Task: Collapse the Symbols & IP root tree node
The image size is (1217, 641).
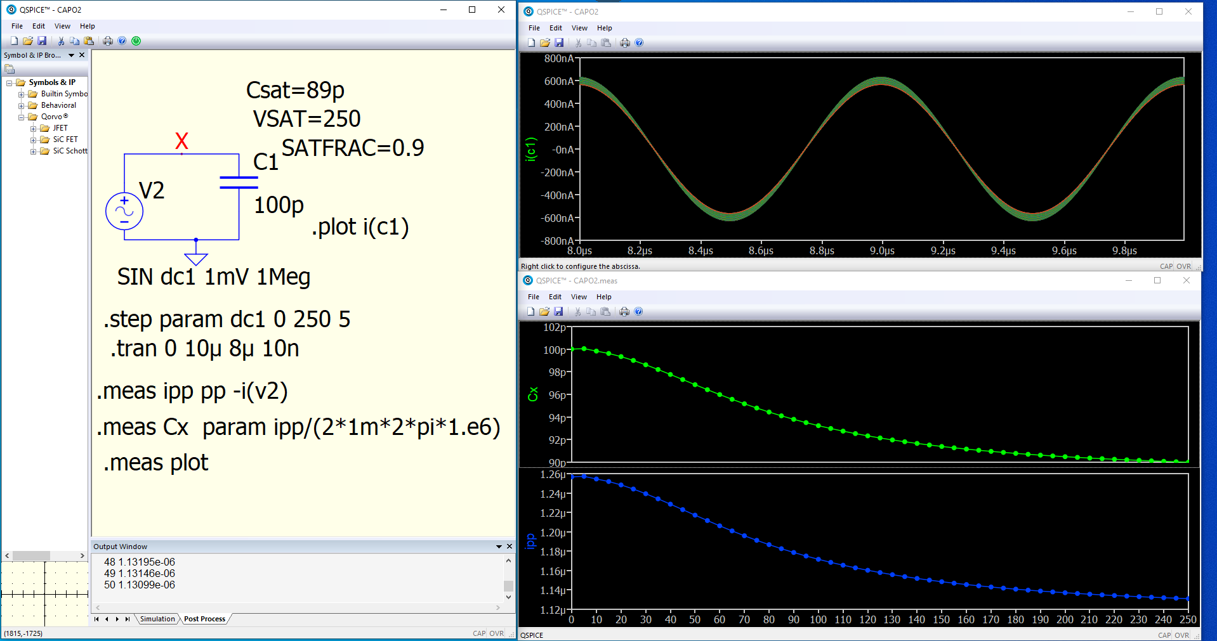Action: [9, 83]
